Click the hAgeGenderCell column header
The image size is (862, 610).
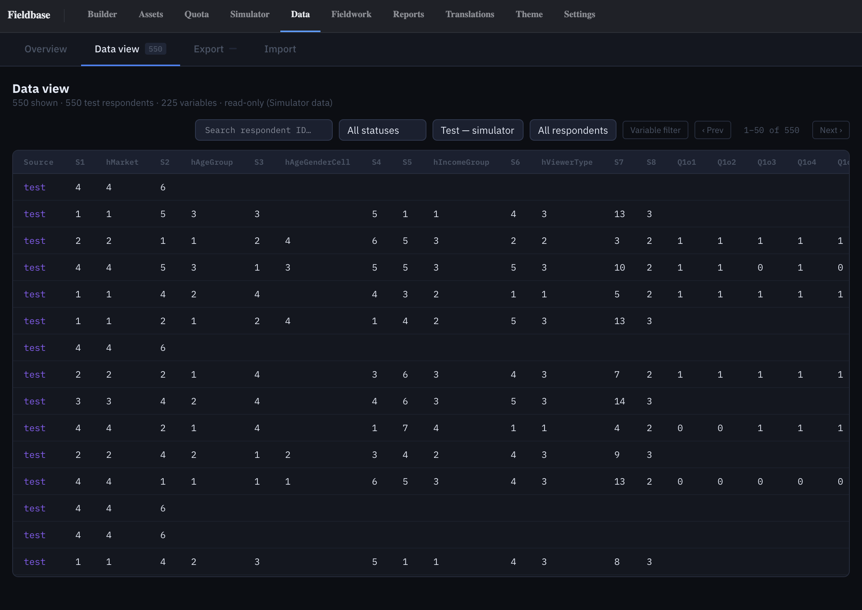tap(317, 162)
